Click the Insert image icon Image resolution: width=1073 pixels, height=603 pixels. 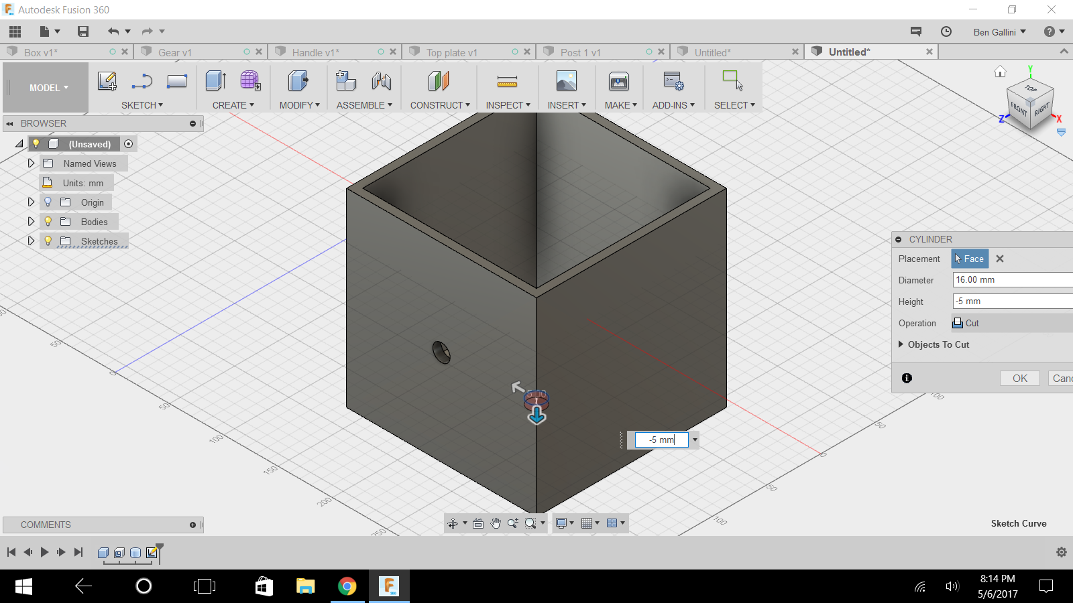567,81
